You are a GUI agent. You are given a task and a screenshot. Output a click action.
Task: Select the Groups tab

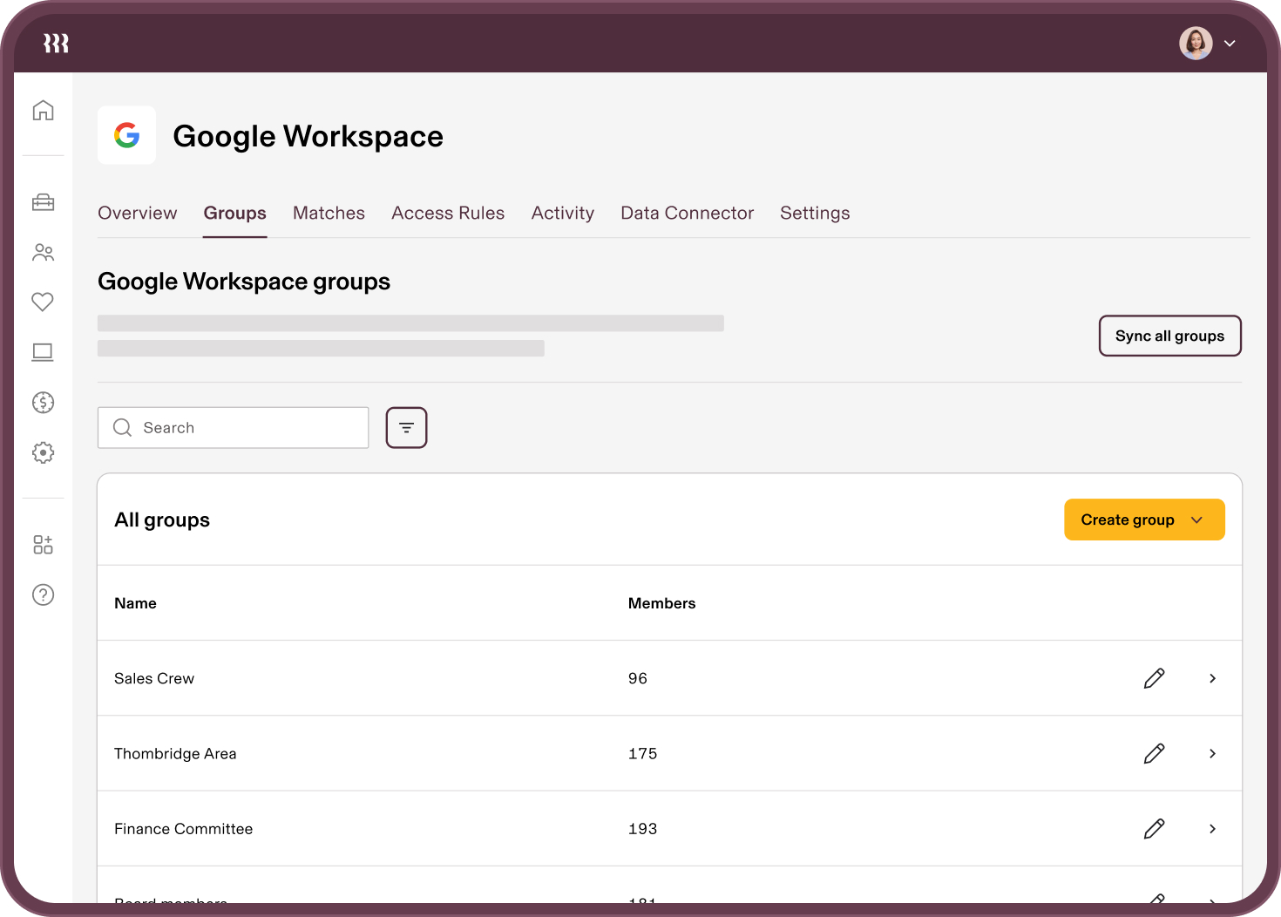point(235,214)
